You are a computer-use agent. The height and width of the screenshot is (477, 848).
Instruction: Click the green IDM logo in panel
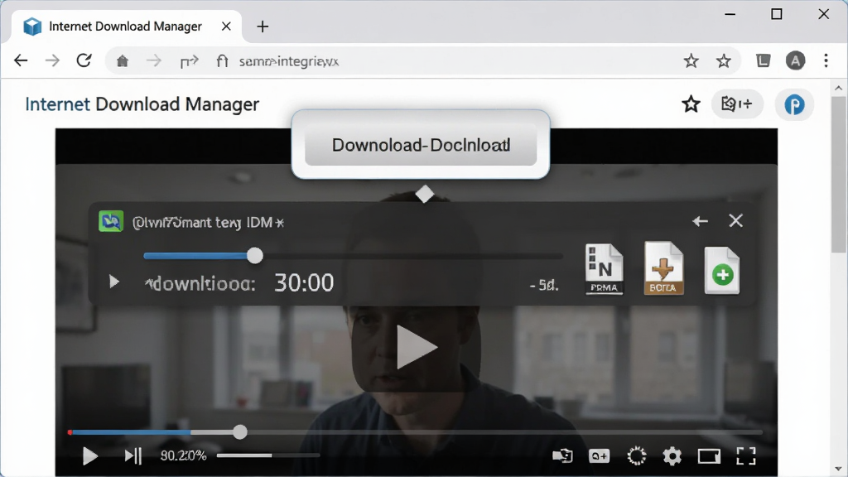click(x=111, y=221)
